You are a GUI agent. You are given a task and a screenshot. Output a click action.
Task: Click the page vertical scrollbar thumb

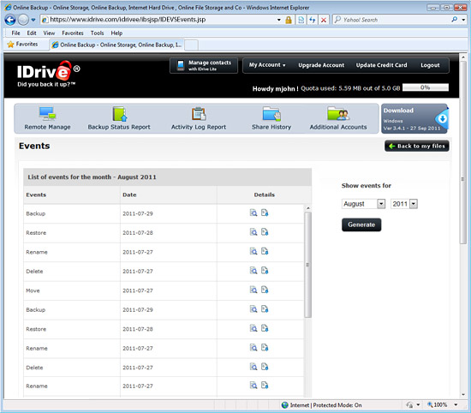[463, 152]
